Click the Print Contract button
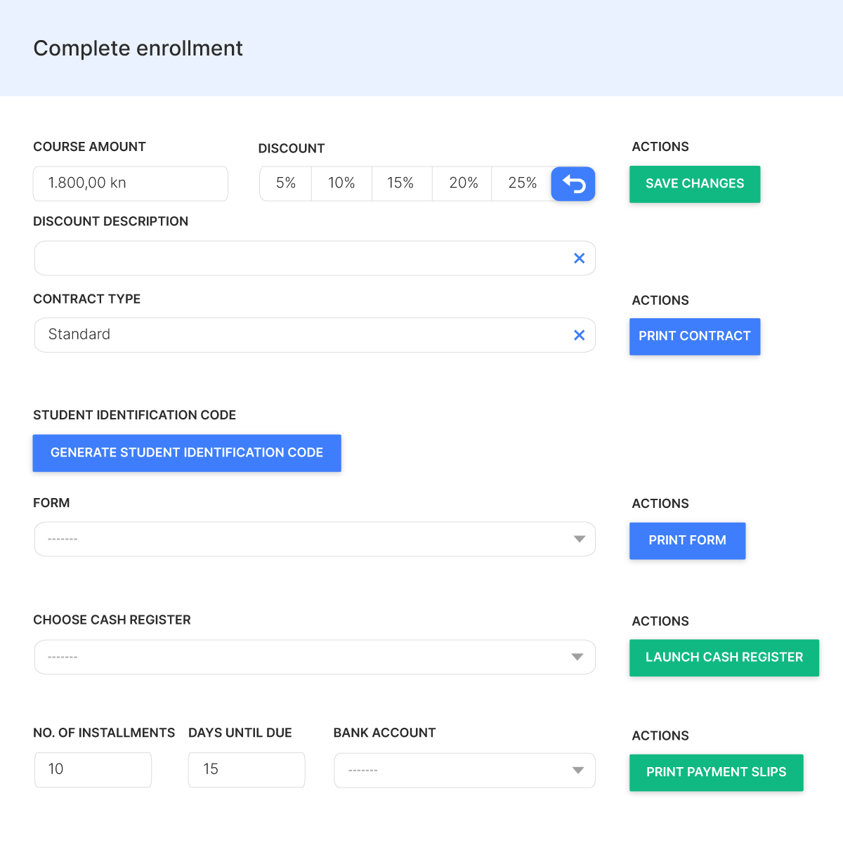The width and height of the screenshot is (843, 843). [695, 336]
